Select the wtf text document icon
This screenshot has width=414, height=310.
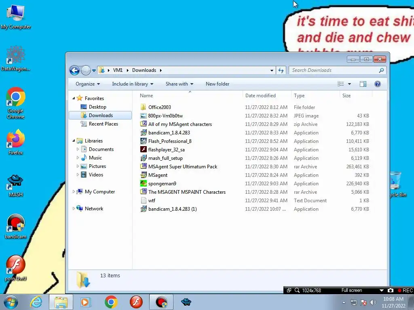[144, 200]
